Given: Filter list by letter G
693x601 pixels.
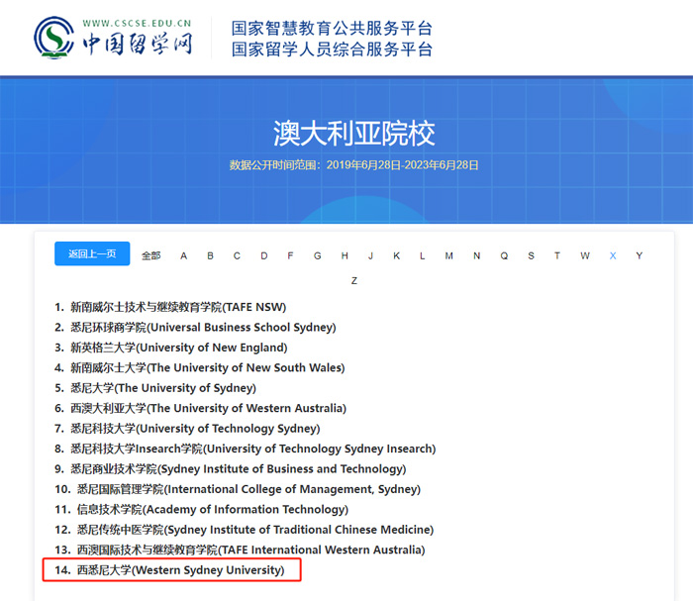Looking at the screenshot, I should point(318,255).
